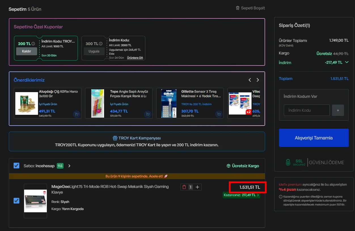Image resolution: width=355 pixels, height=231 pixels.
Task: Open incehesap seller page via chevron
Action: (69, 166)
